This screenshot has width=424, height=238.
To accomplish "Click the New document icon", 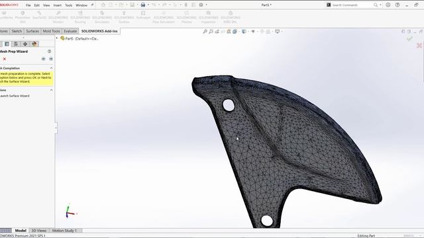I will pos(111,5).
